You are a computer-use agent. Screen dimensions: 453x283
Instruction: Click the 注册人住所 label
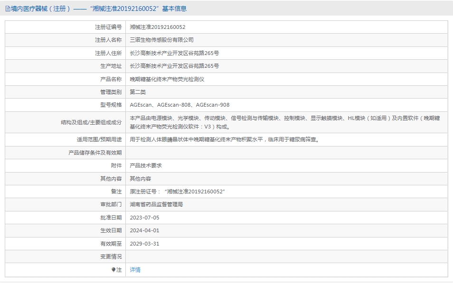(x=108, y=54)
